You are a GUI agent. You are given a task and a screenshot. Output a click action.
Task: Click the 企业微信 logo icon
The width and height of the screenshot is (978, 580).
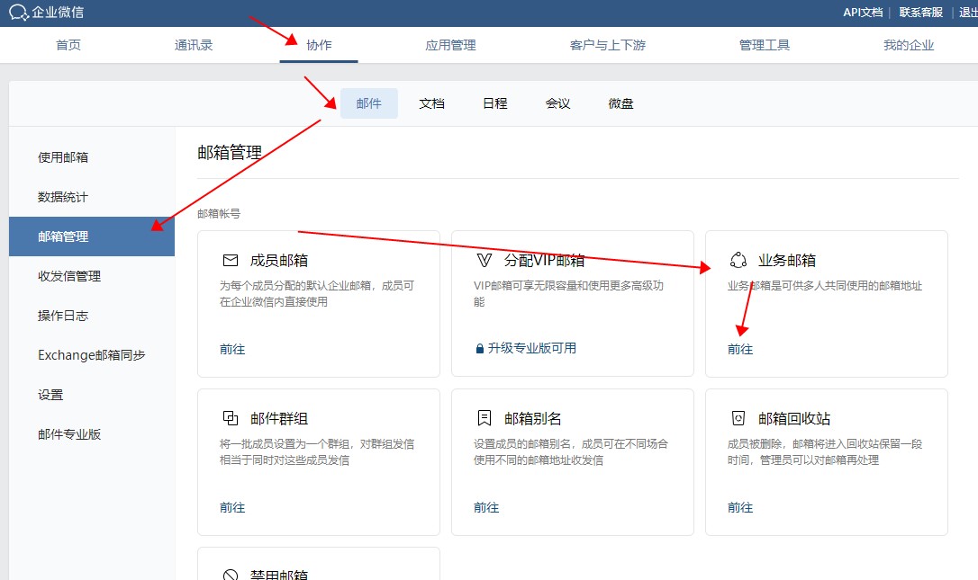(x=19, y=13)
